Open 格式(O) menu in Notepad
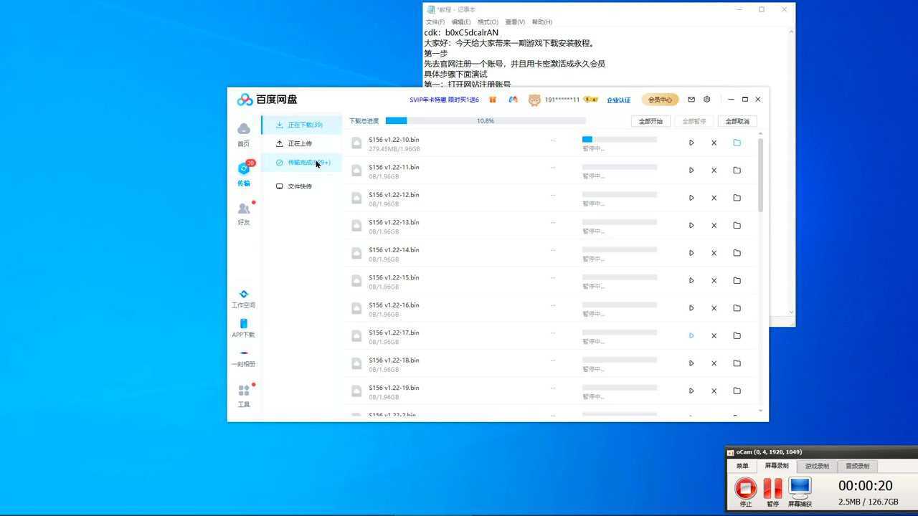918x516 pixels. 488,22
